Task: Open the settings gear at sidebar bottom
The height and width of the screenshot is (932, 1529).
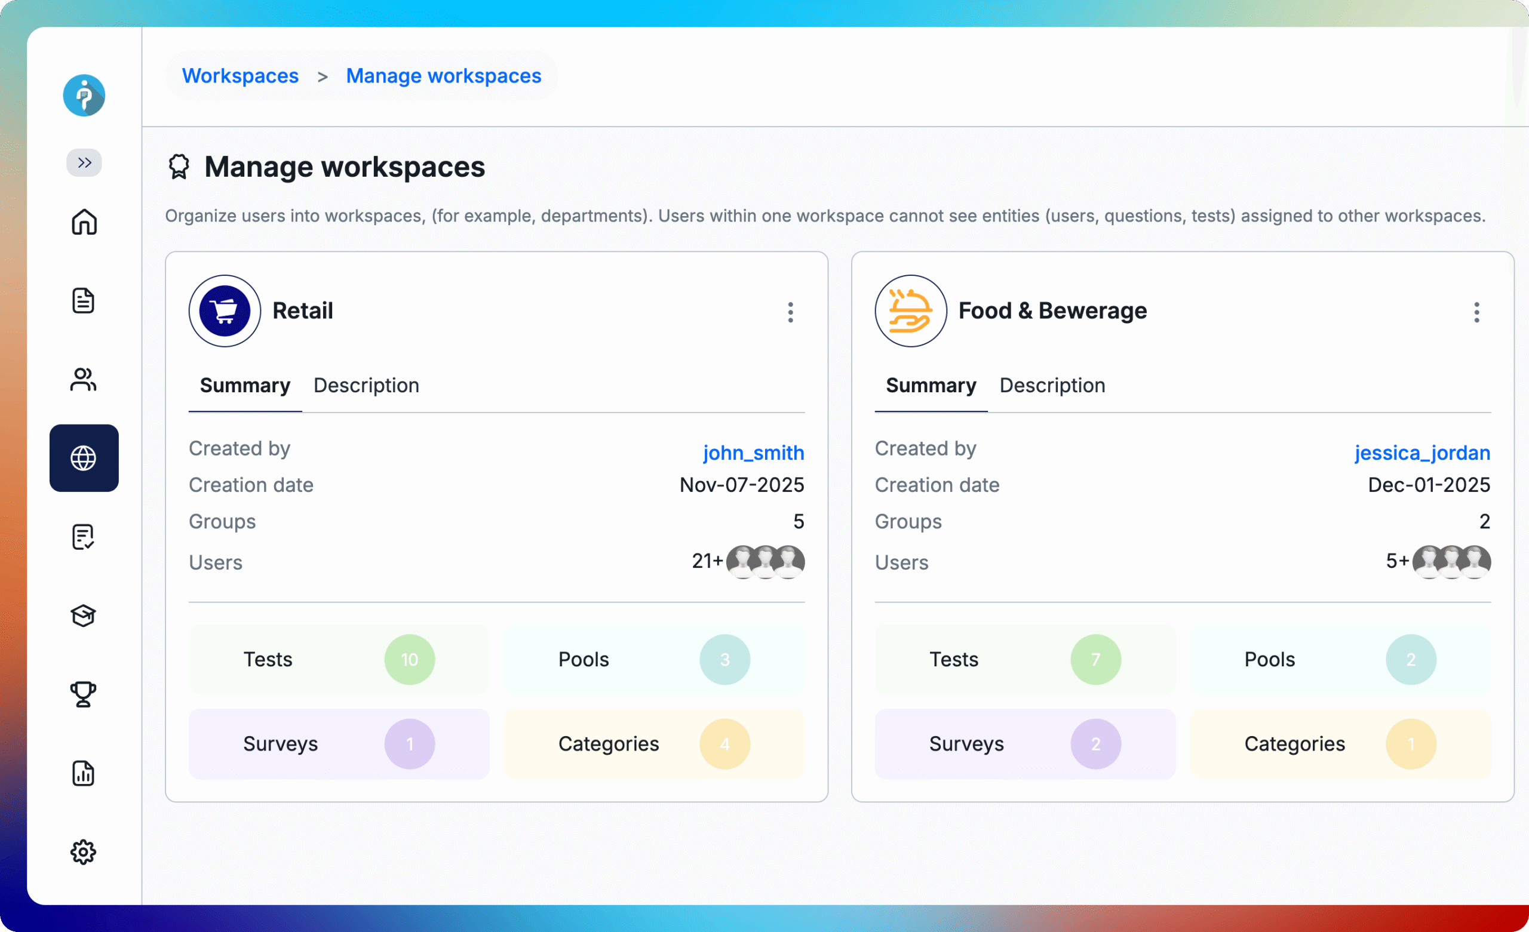Action: click(x=84, y=852)
